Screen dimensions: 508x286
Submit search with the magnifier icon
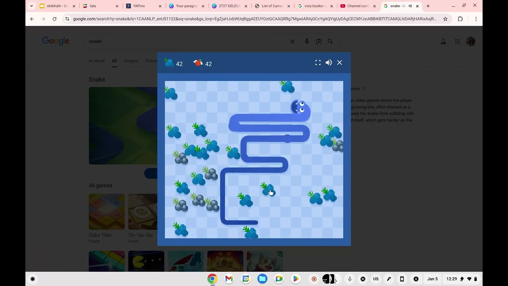tap(330, 41)
